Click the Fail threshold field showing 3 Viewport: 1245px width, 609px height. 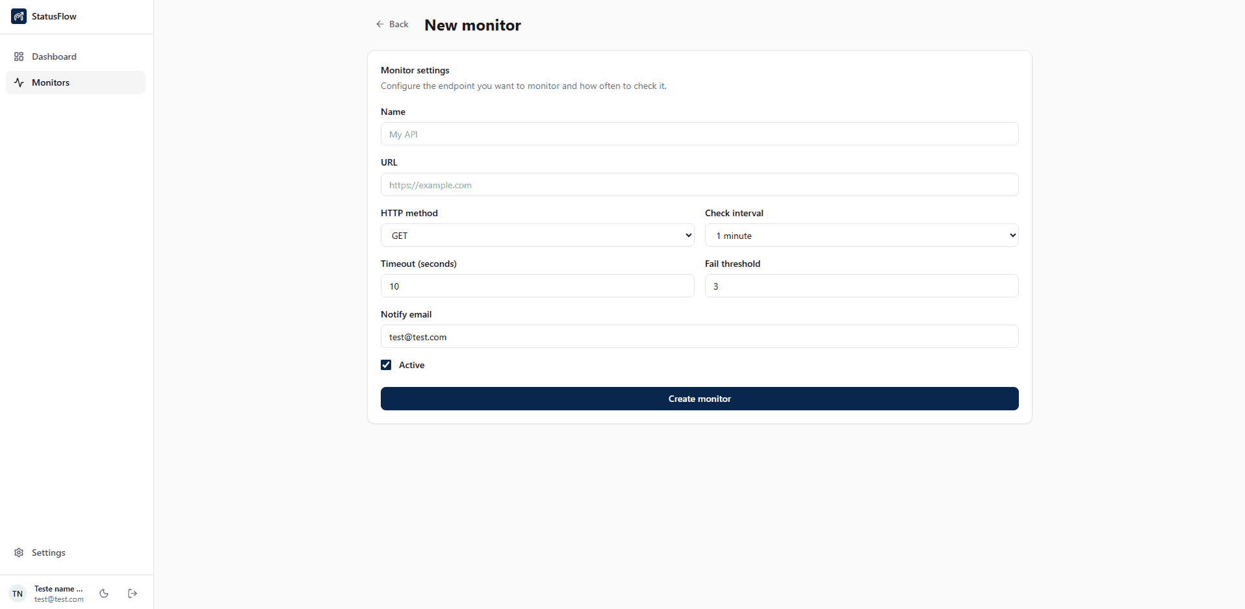862,286
